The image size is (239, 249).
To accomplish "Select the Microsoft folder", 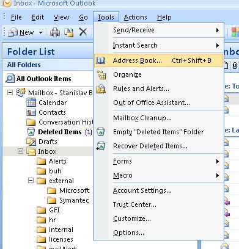I will 75,190.
